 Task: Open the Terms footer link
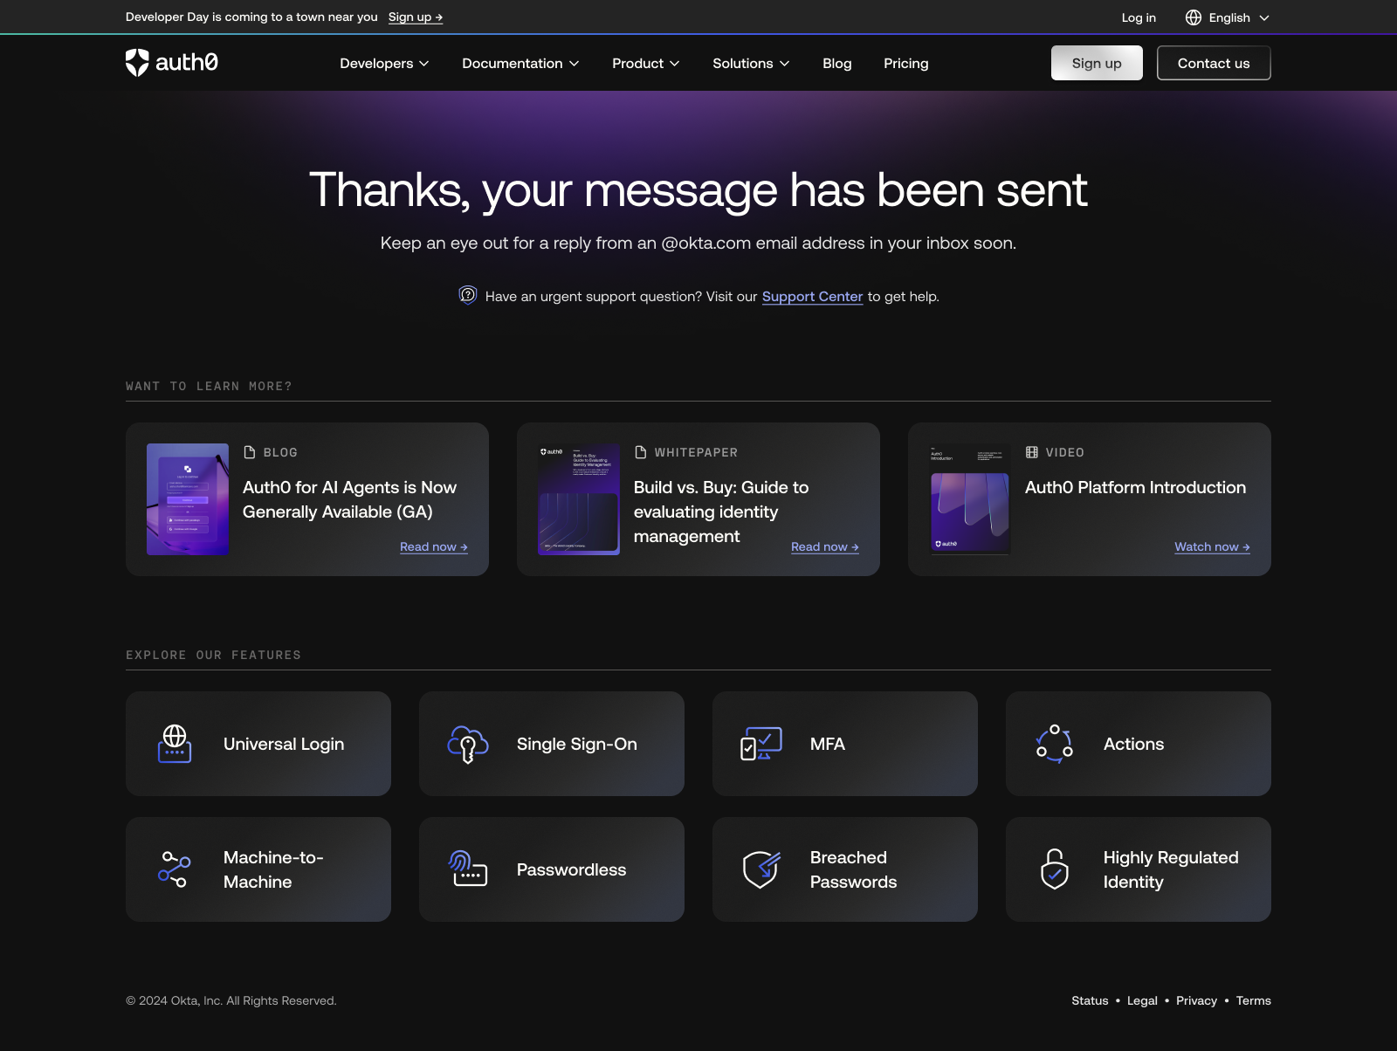tap(1254, 1000)
